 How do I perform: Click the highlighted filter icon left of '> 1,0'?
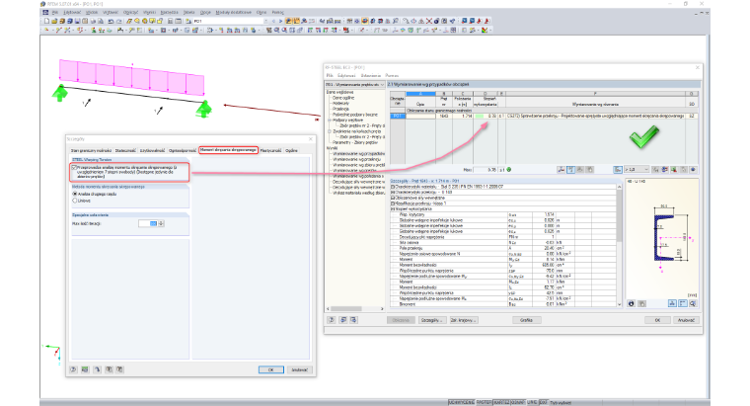[x=618, y=170]
